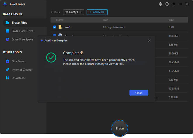This screenshot has height=138, width=193.
Task: Open erasure history clock icon
Action: [167, 4]
